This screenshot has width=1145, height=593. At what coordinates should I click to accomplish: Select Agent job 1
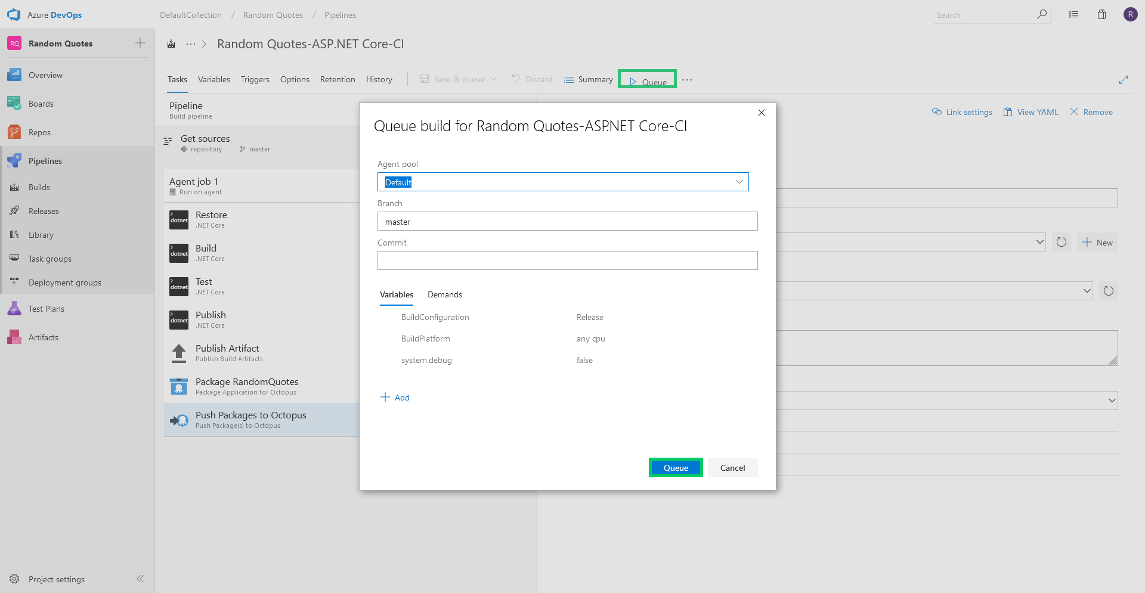coord(261,186)
